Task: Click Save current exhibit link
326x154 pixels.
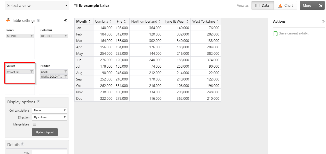Action: tap(293, 33)
